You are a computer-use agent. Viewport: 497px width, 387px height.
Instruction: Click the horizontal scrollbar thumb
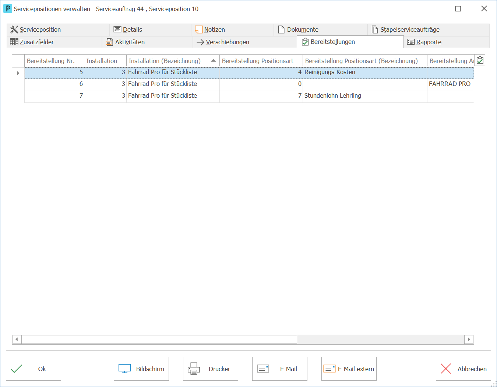[x=159, y=339]
